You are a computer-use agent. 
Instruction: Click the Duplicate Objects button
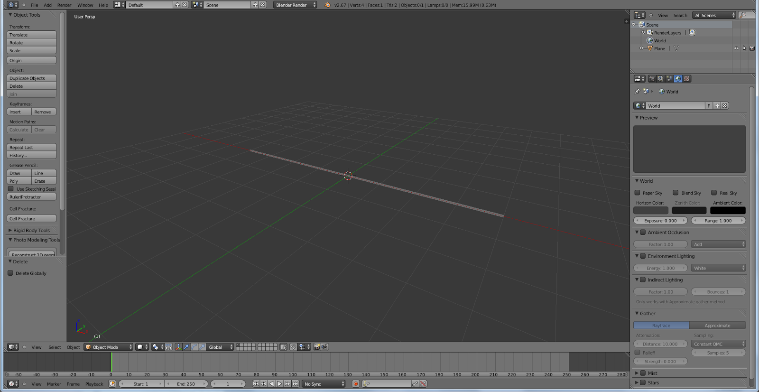(x=32, y=78)
